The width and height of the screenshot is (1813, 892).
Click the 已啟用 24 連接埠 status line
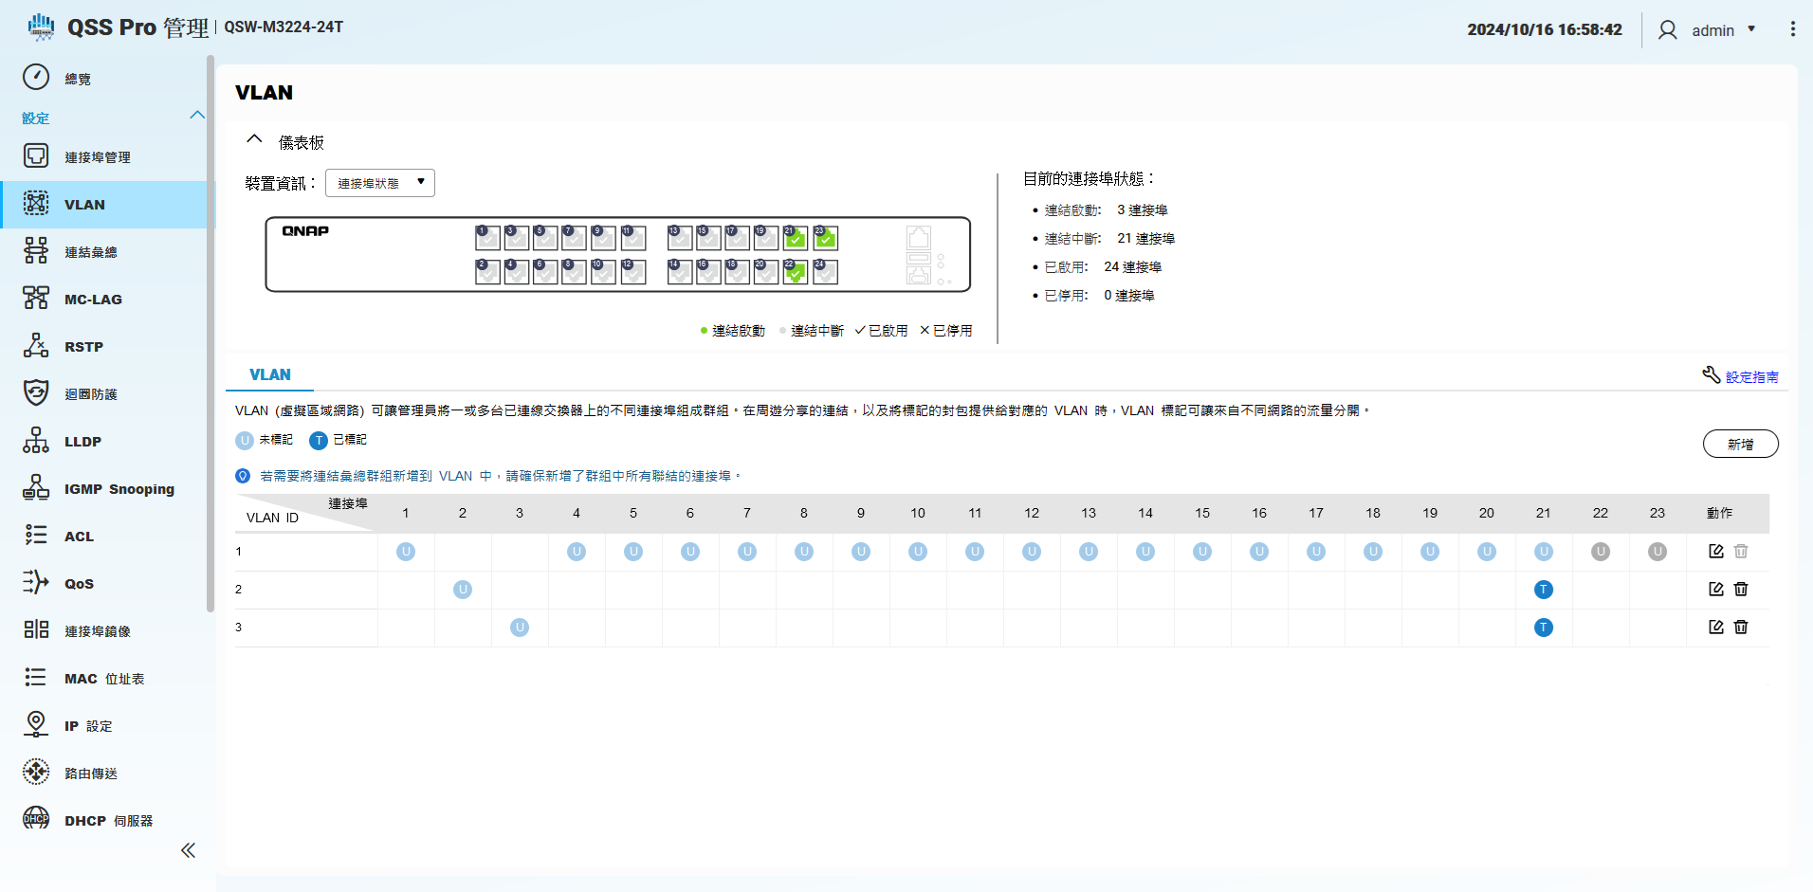1103,267
